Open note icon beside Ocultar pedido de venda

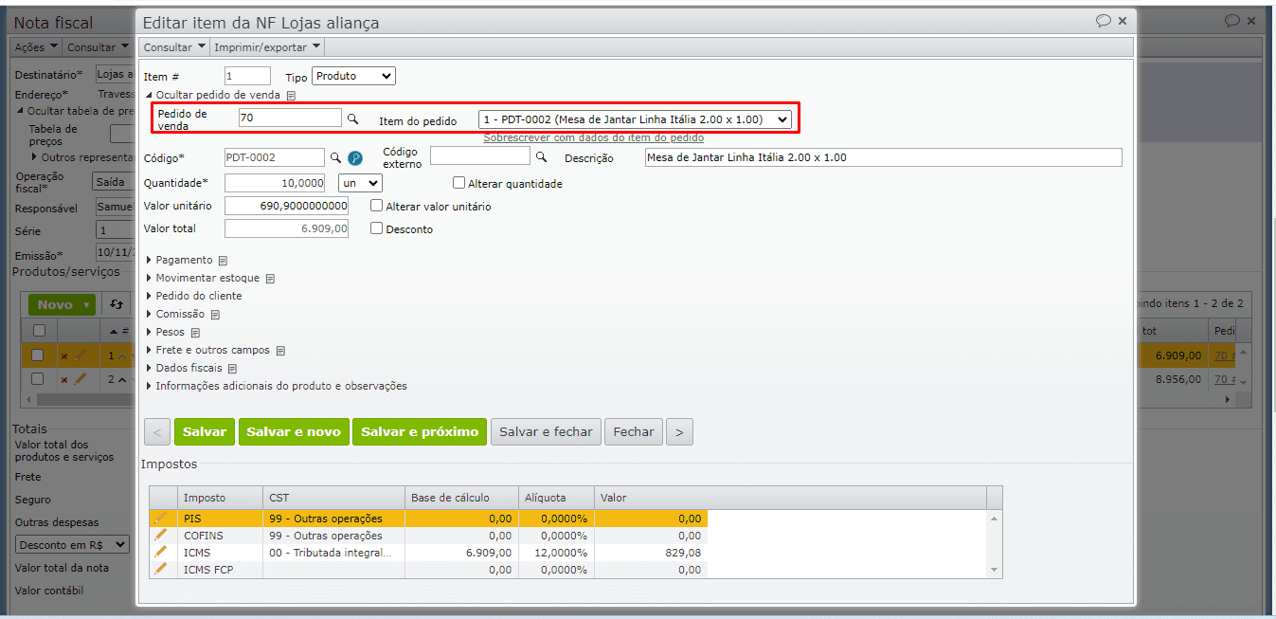tap(292, 96)
